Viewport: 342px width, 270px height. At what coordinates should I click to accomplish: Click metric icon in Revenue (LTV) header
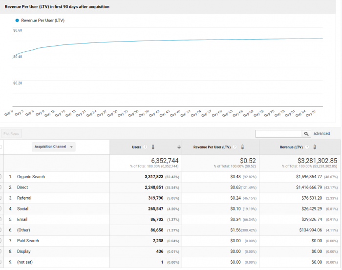click(315, 147)
